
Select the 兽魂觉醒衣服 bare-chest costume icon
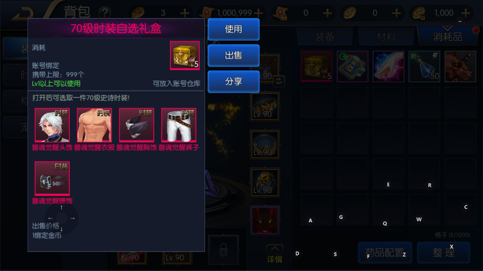tap(94, 125)
